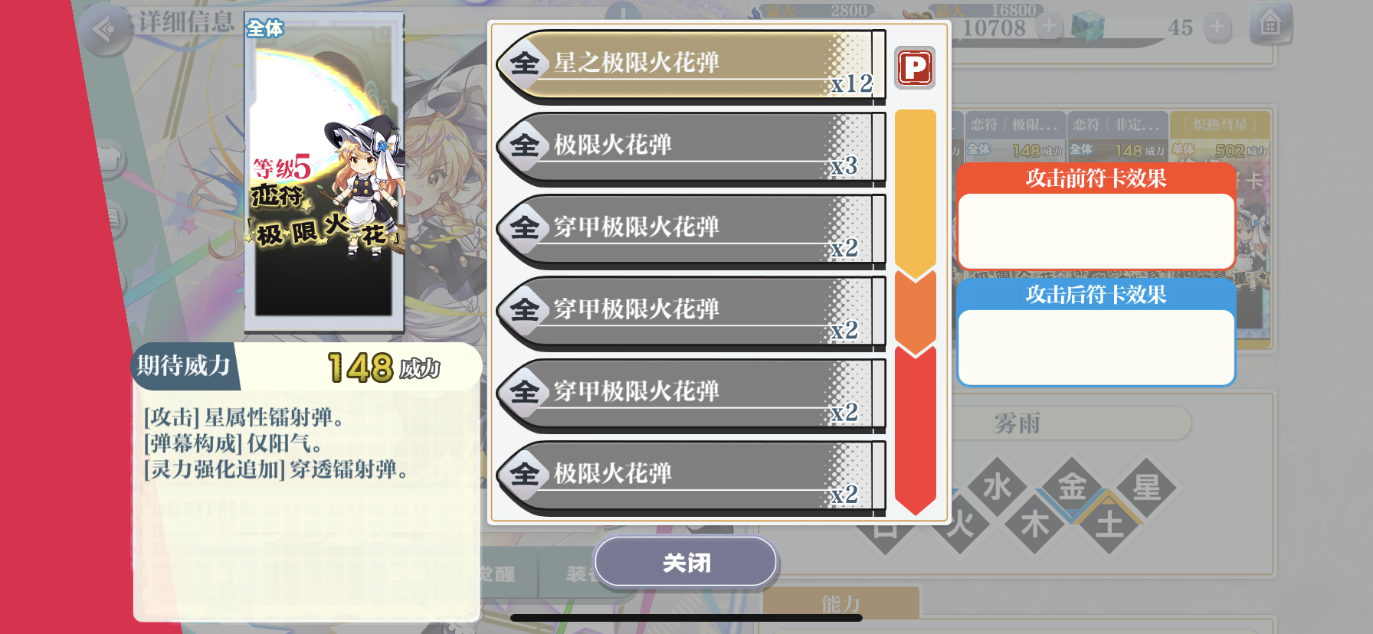Tap the back arrow beside 详细信息
This screenshot has width=1373, height=634.
[x=105, y=31]
